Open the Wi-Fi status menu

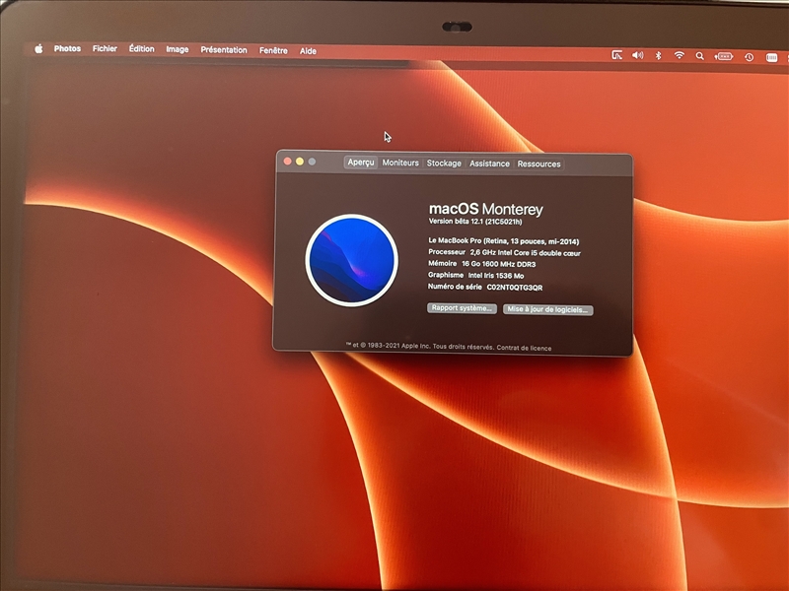click(x=680, y=56)
